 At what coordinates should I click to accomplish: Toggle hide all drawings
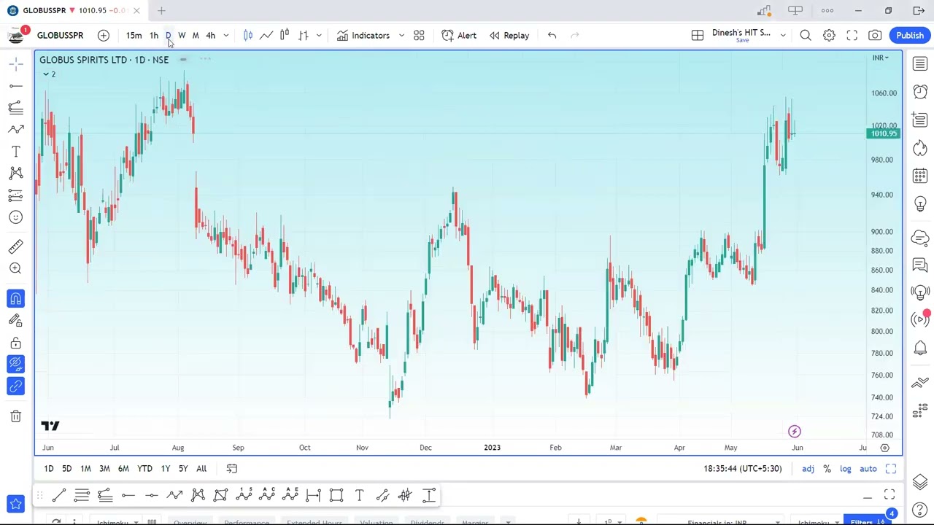tap(15, 364)
